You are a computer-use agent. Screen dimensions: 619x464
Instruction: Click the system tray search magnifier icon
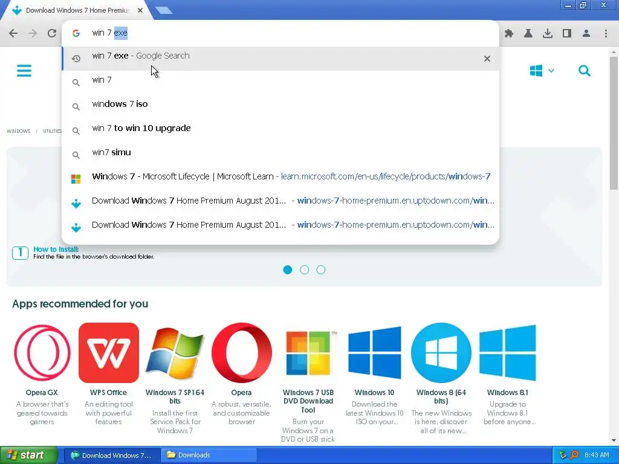click(x=575, y=456)
